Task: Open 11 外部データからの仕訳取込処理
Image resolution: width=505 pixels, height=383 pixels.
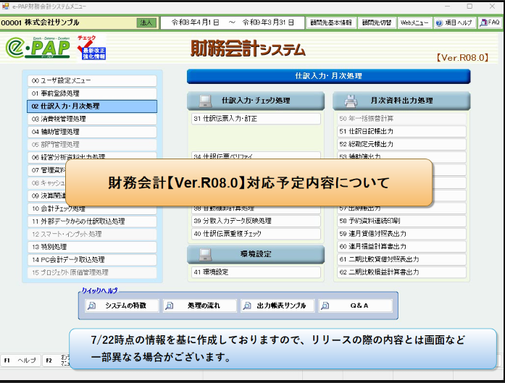Action: point(92,222)
